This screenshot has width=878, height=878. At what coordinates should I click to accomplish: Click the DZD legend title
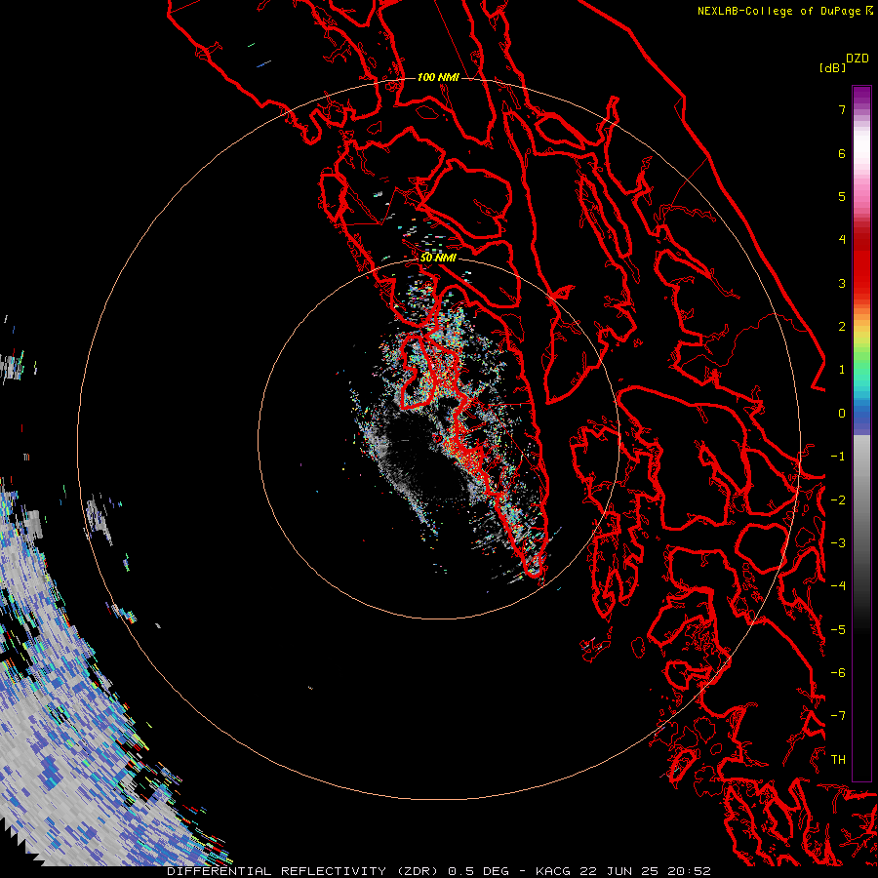(858, 59)
